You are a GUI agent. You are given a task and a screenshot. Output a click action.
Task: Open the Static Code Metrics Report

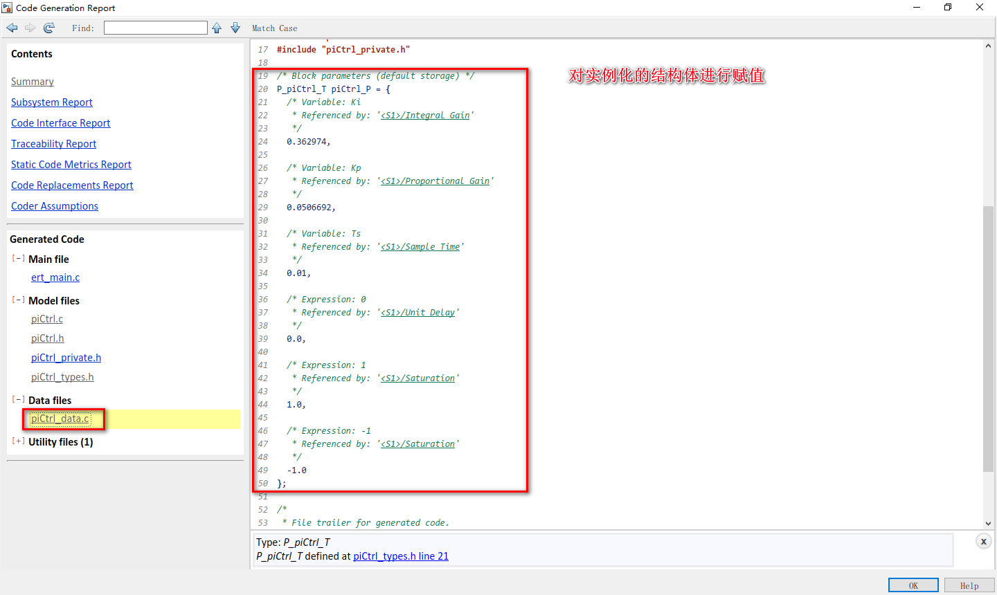tap(71, 164)
